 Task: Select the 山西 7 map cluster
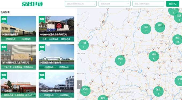146,29
